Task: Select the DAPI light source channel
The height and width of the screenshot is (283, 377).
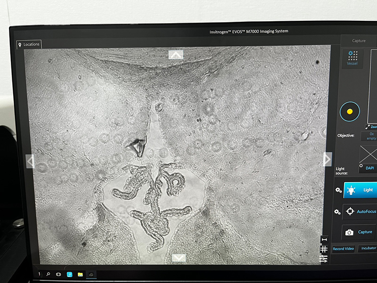Action: (x=371, y=168)
